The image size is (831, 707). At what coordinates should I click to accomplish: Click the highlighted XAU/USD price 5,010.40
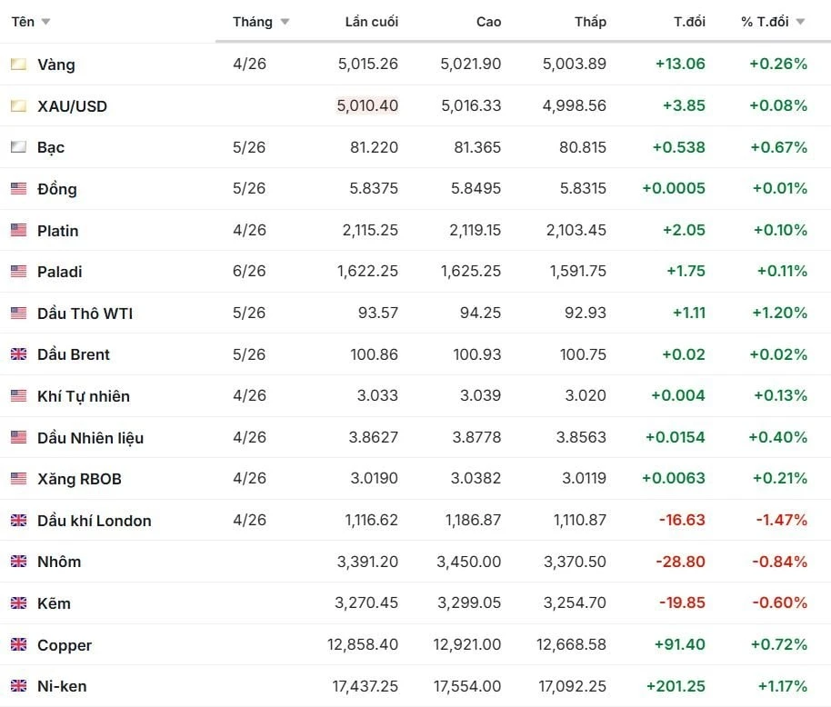[x=367, y=106]
